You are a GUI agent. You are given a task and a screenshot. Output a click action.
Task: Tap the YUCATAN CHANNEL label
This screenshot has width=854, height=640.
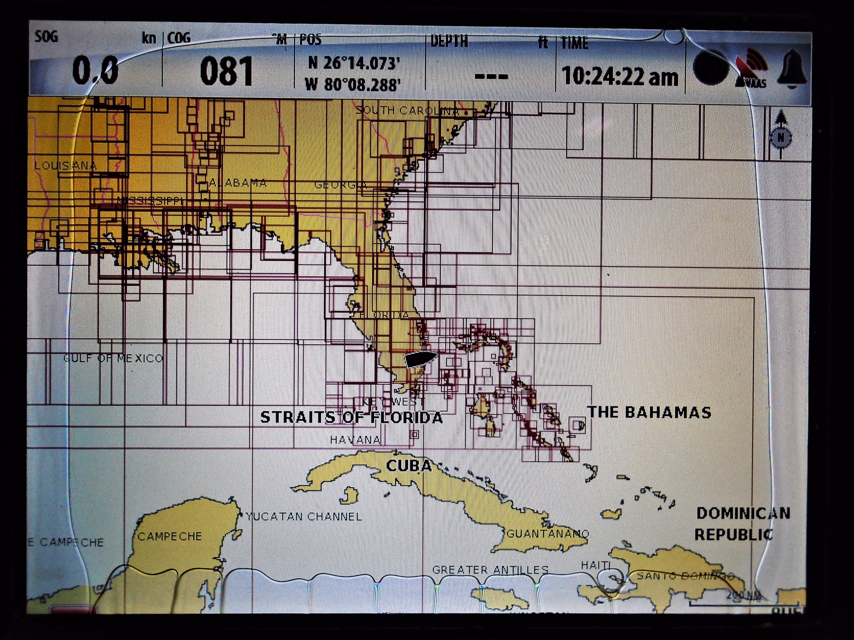[x=304, y=517]
